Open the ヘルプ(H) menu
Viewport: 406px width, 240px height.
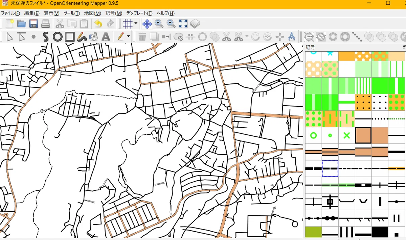165,13
